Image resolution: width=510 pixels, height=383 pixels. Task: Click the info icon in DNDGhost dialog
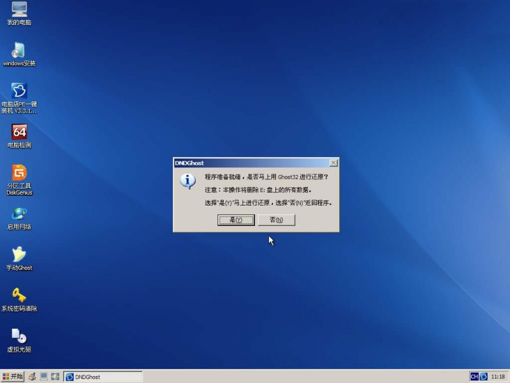point(187,181)
